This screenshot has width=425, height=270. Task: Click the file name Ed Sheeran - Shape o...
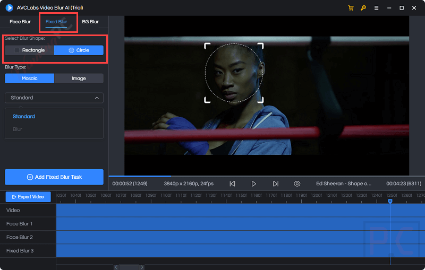(x=344, y=184)
